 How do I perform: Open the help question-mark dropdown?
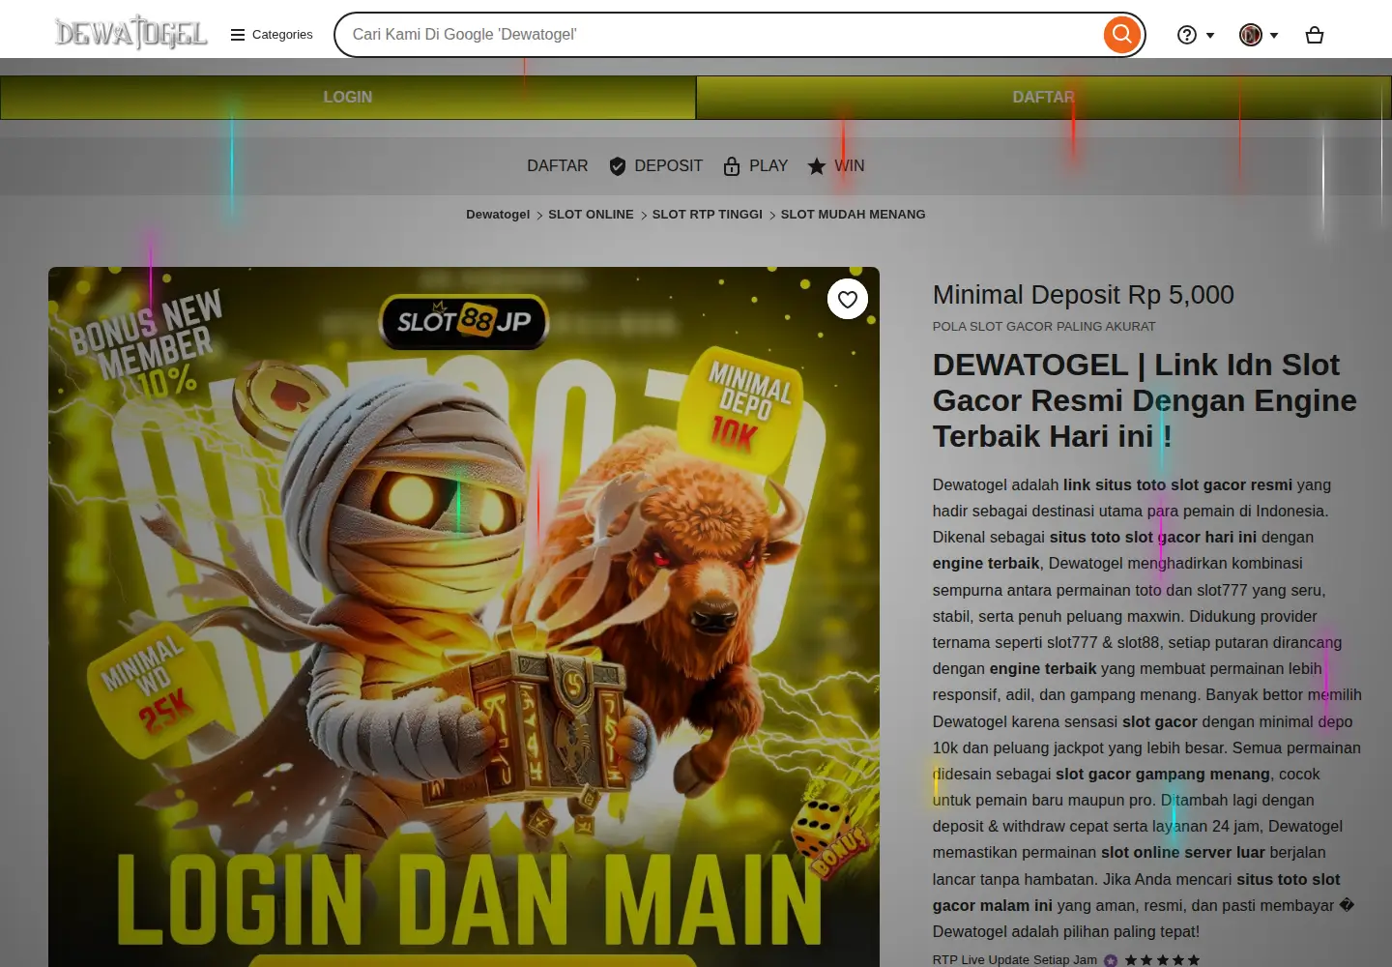point(1196,35)
